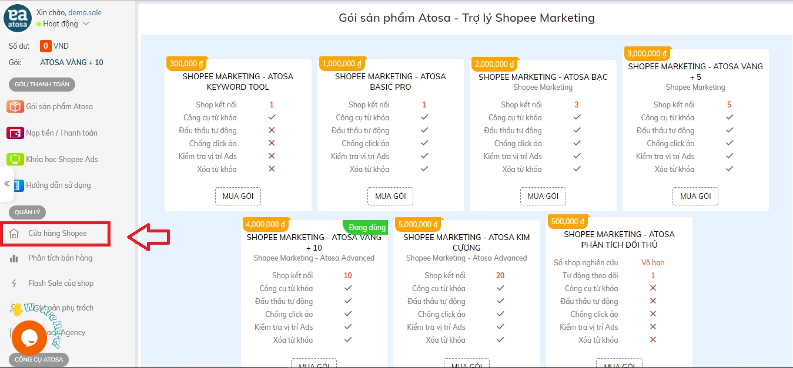The height and width of the screenshot is (368, 793).
Task: Click the Nạp tiền / Thanh toán wallet icon
Action: pos(15,133)
